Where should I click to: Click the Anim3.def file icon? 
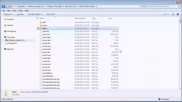click(41, 49)
